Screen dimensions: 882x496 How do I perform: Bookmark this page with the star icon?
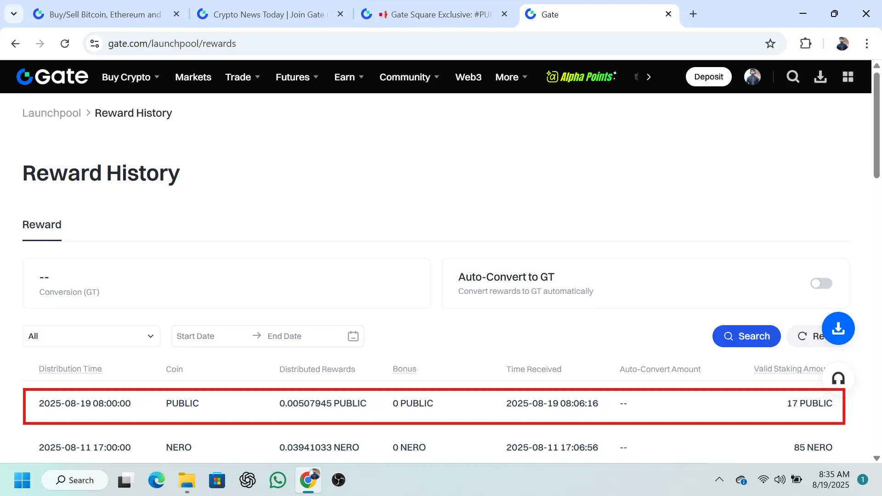click(x=770, y=44)
